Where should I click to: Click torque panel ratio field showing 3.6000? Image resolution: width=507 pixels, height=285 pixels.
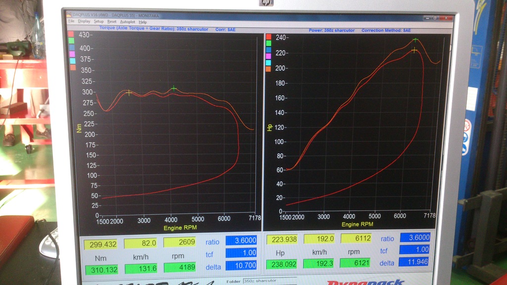point(241,241)
